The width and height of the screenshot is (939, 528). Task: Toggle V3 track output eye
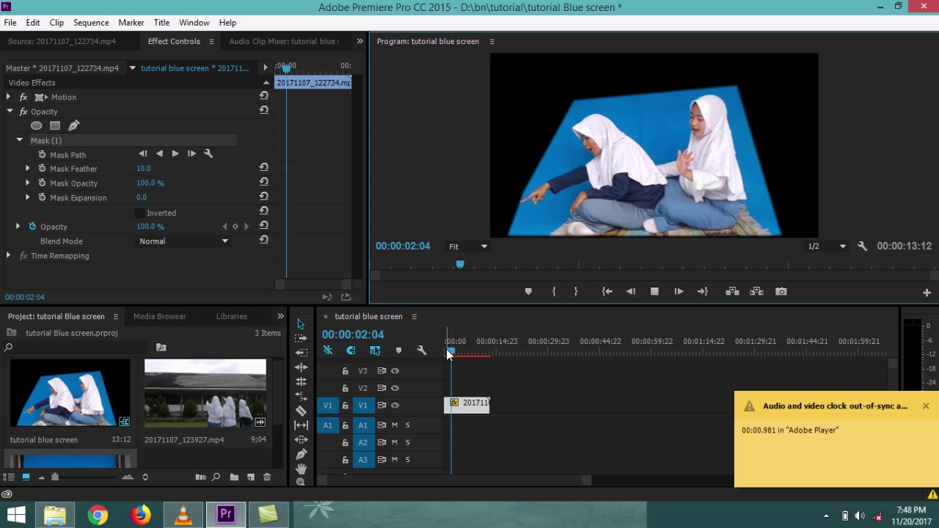(395, 371)
